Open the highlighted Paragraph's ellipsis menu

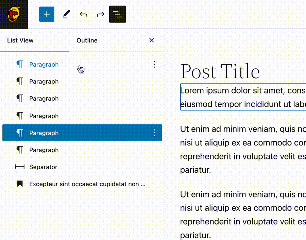(154, 133)
